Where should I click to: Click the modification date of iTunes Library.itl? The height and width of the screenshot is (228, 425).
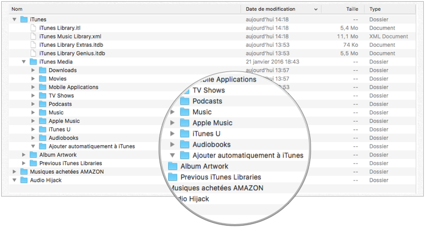(x=267, y=28)
